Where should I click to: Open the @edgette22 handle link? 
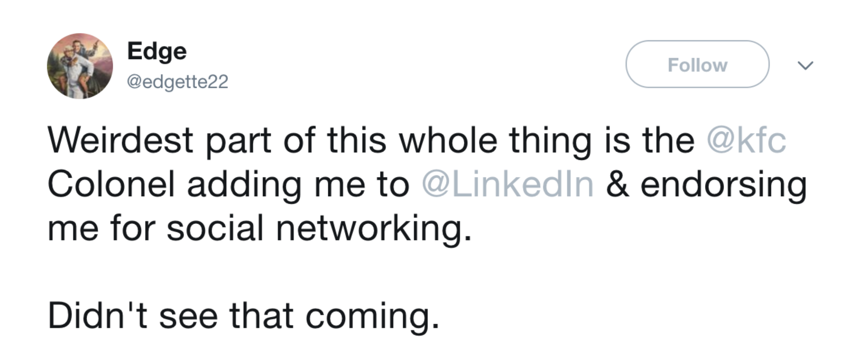[178, 82]
